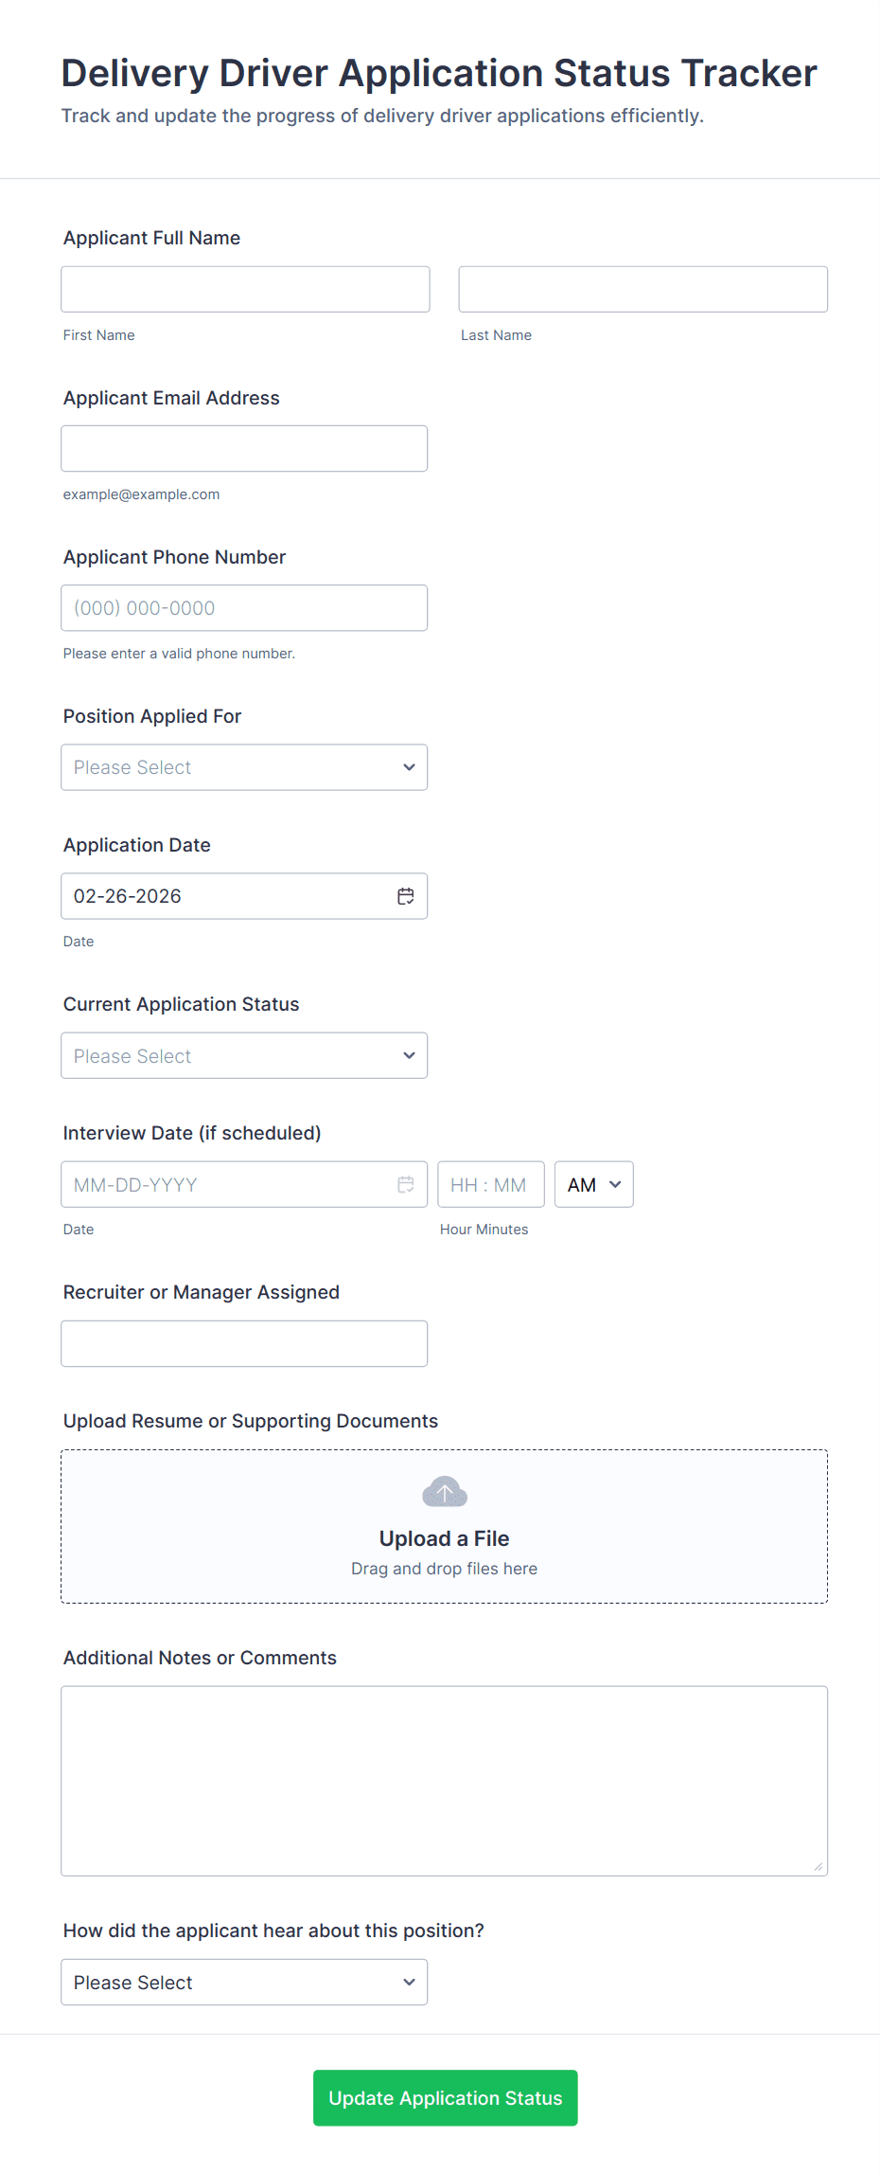Viewport: 880px width, 2173px height.
Task: Click into the Last Name field
Action: tap(642, 289)
